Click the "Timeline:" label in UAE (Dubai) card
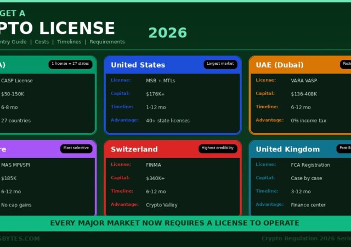Viewport: 351px width, 247px height. click(267, 106)
